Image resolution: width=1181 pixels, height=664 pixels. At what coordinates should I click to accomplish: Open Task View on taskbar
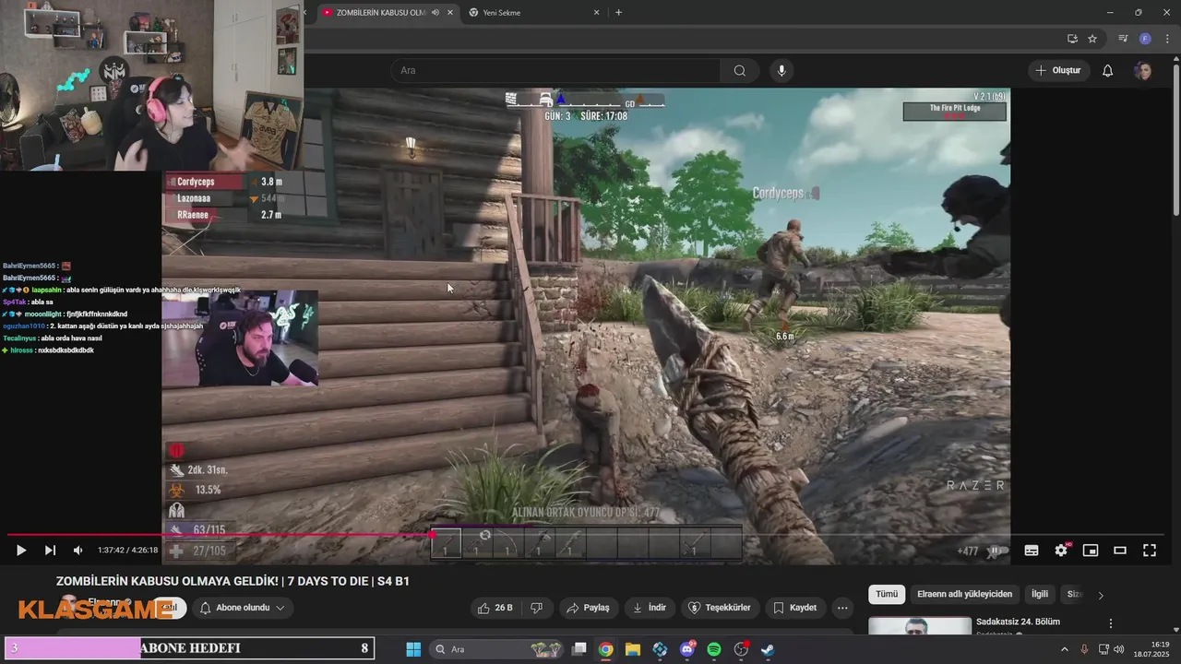tap(579, 649)
